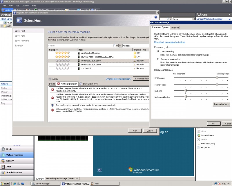The width and height of the screenshot is (232, 186).
Task: Click the Properties action icon
Action: pos(199,147)
